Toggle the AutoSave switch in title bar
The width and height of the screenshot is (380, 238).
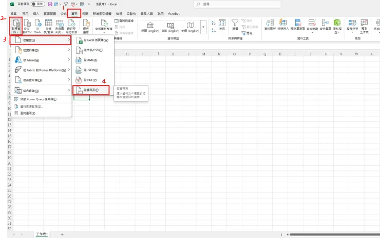click(x=38, y=4)
